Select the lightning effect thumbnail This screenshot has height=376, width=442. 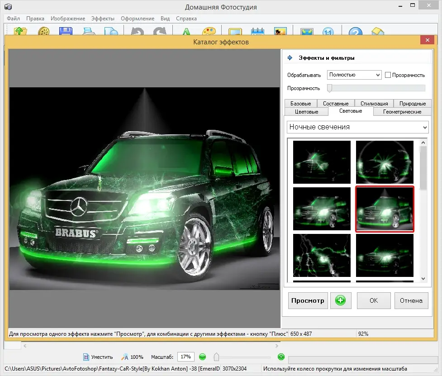coord(322,255)
